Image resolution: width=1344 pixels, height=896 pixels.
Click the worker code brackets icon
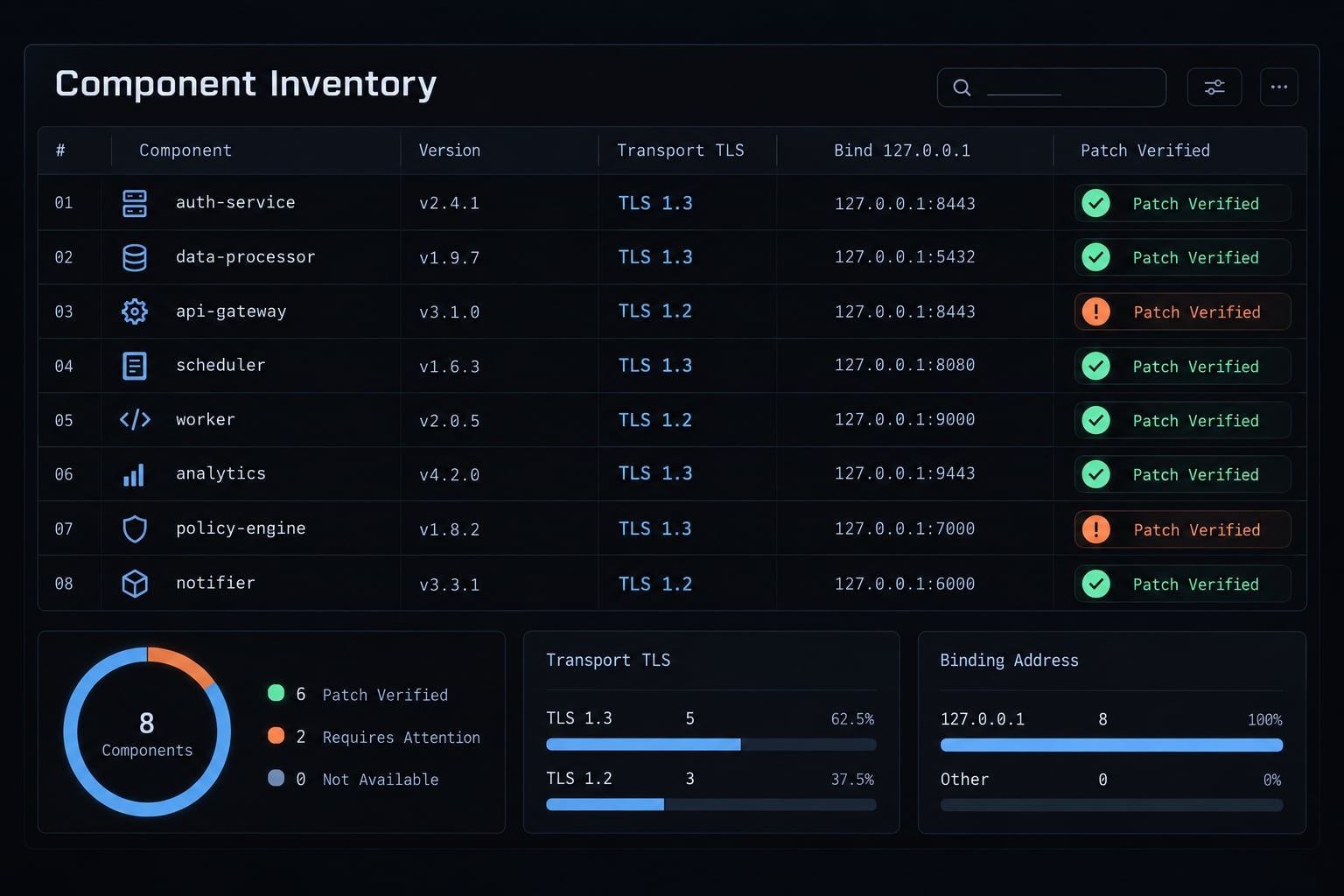[135, 420]
